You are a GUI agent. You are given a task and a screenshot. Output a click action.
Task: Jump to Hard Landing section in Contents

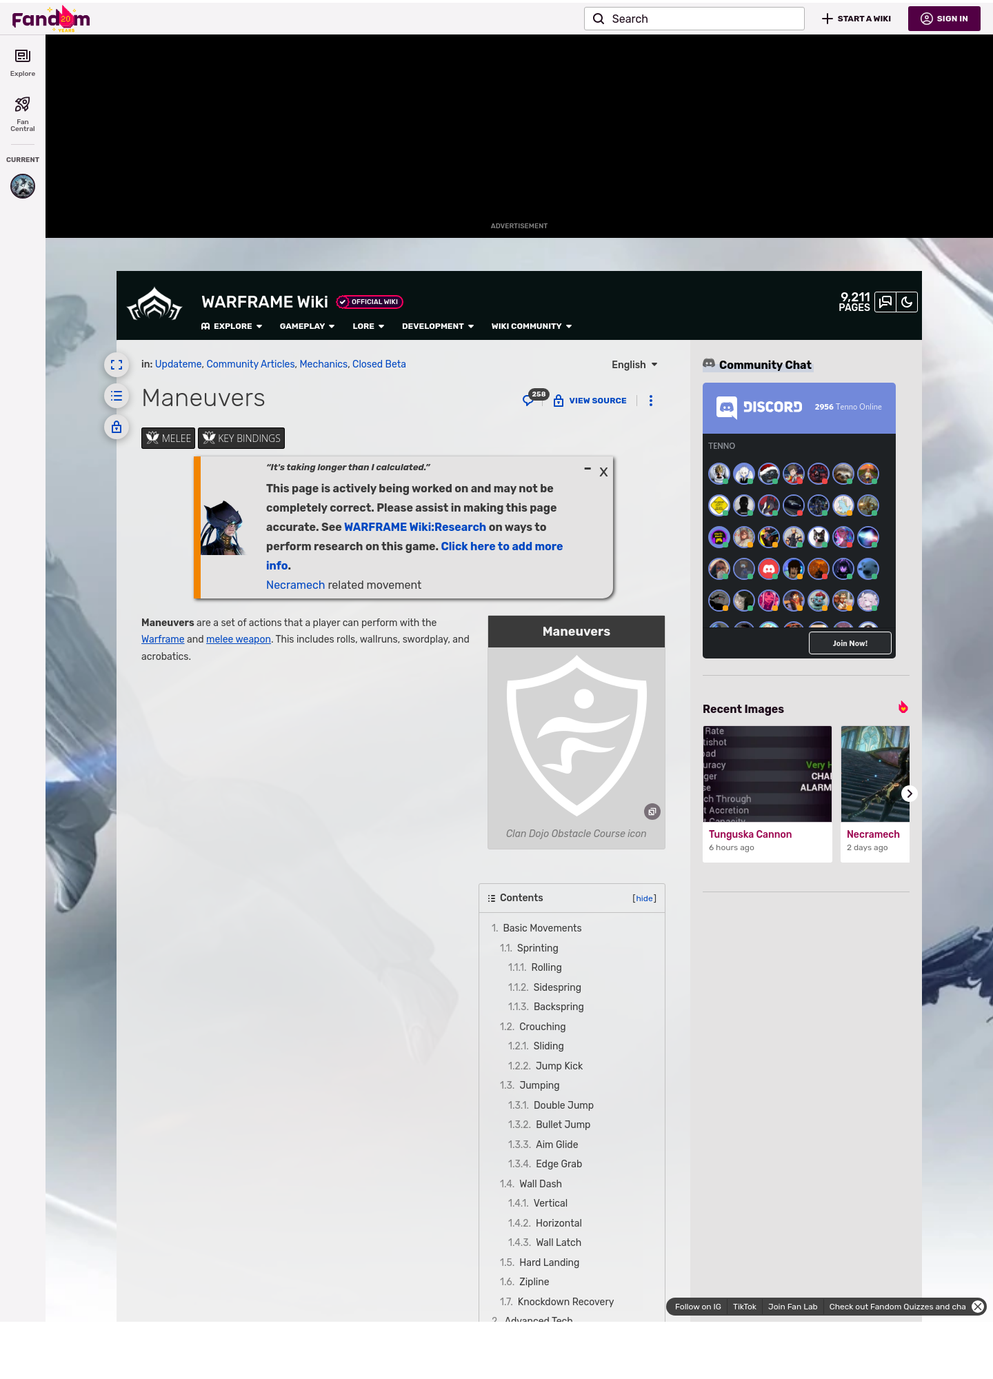pos(539,1262)
